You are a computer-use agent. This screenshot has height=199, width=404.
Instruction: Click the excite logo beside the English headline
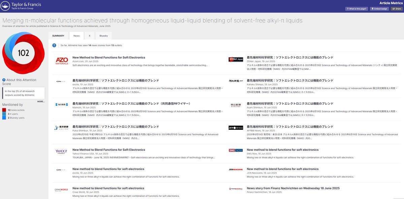pos(62,169)
